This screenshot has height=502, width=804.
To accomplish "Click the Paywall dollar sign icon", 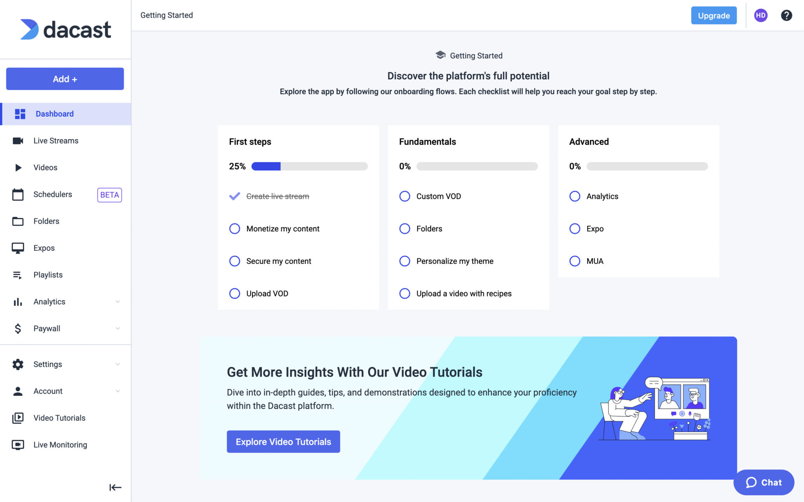I will tap(18, 329).
